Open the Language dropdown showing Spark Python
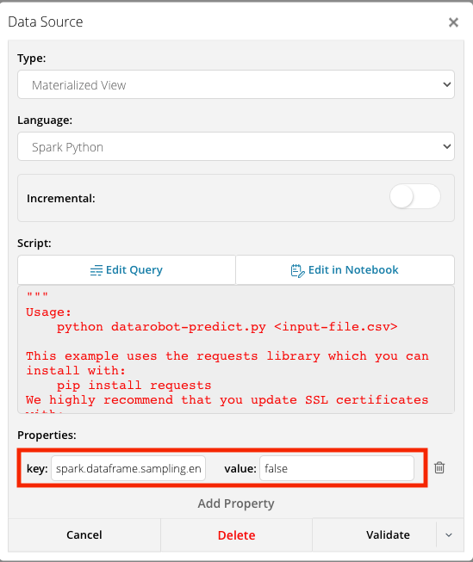The width and height of the screenshot is (473, 562). pyautogui.click(x=236, y=146)
